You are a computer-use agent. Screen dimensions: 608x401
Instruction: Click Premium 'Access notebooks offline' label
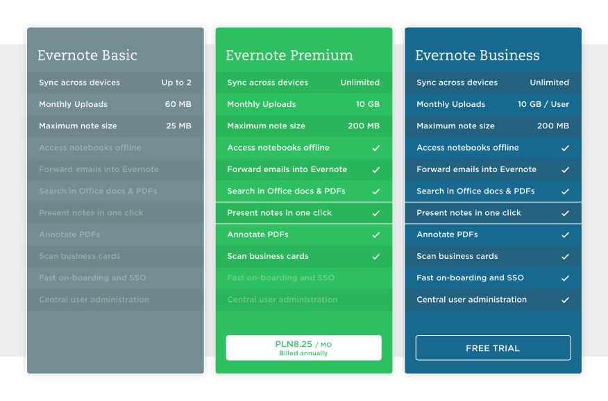pyautogui.click(x=278, y=148)
